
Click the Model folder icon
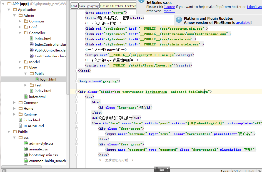[x=26, y=62]
